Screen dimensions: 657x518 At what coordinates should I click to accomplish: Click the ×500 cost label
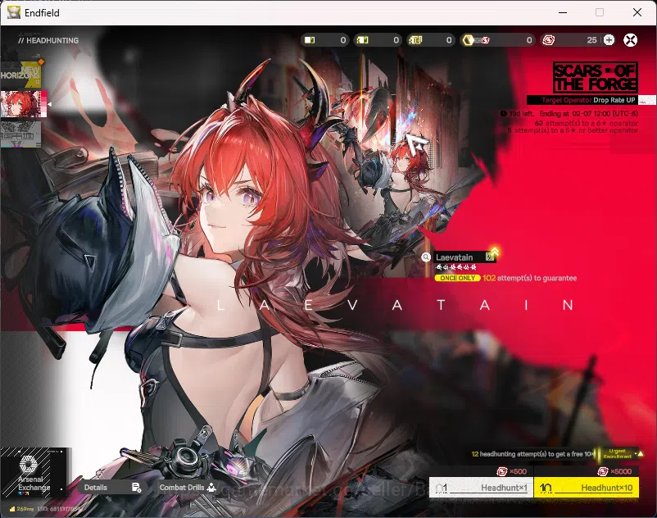tap(512, 471)
